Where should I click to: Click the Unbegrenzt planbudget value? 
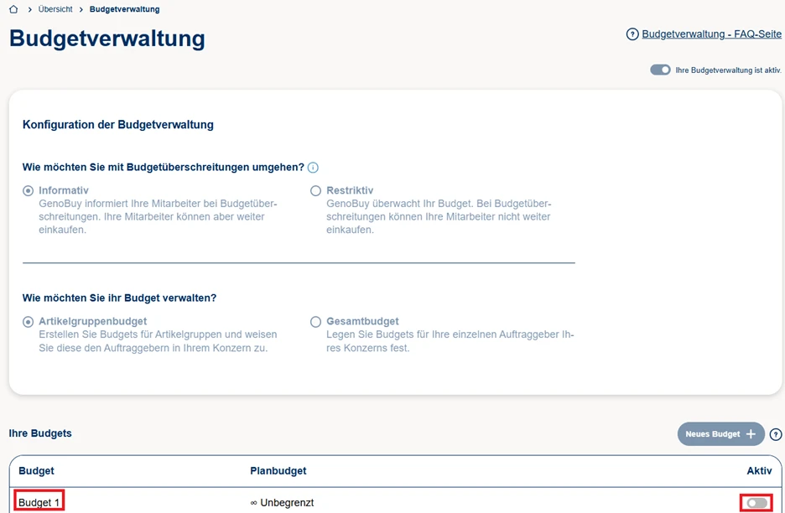coord(282,503)
